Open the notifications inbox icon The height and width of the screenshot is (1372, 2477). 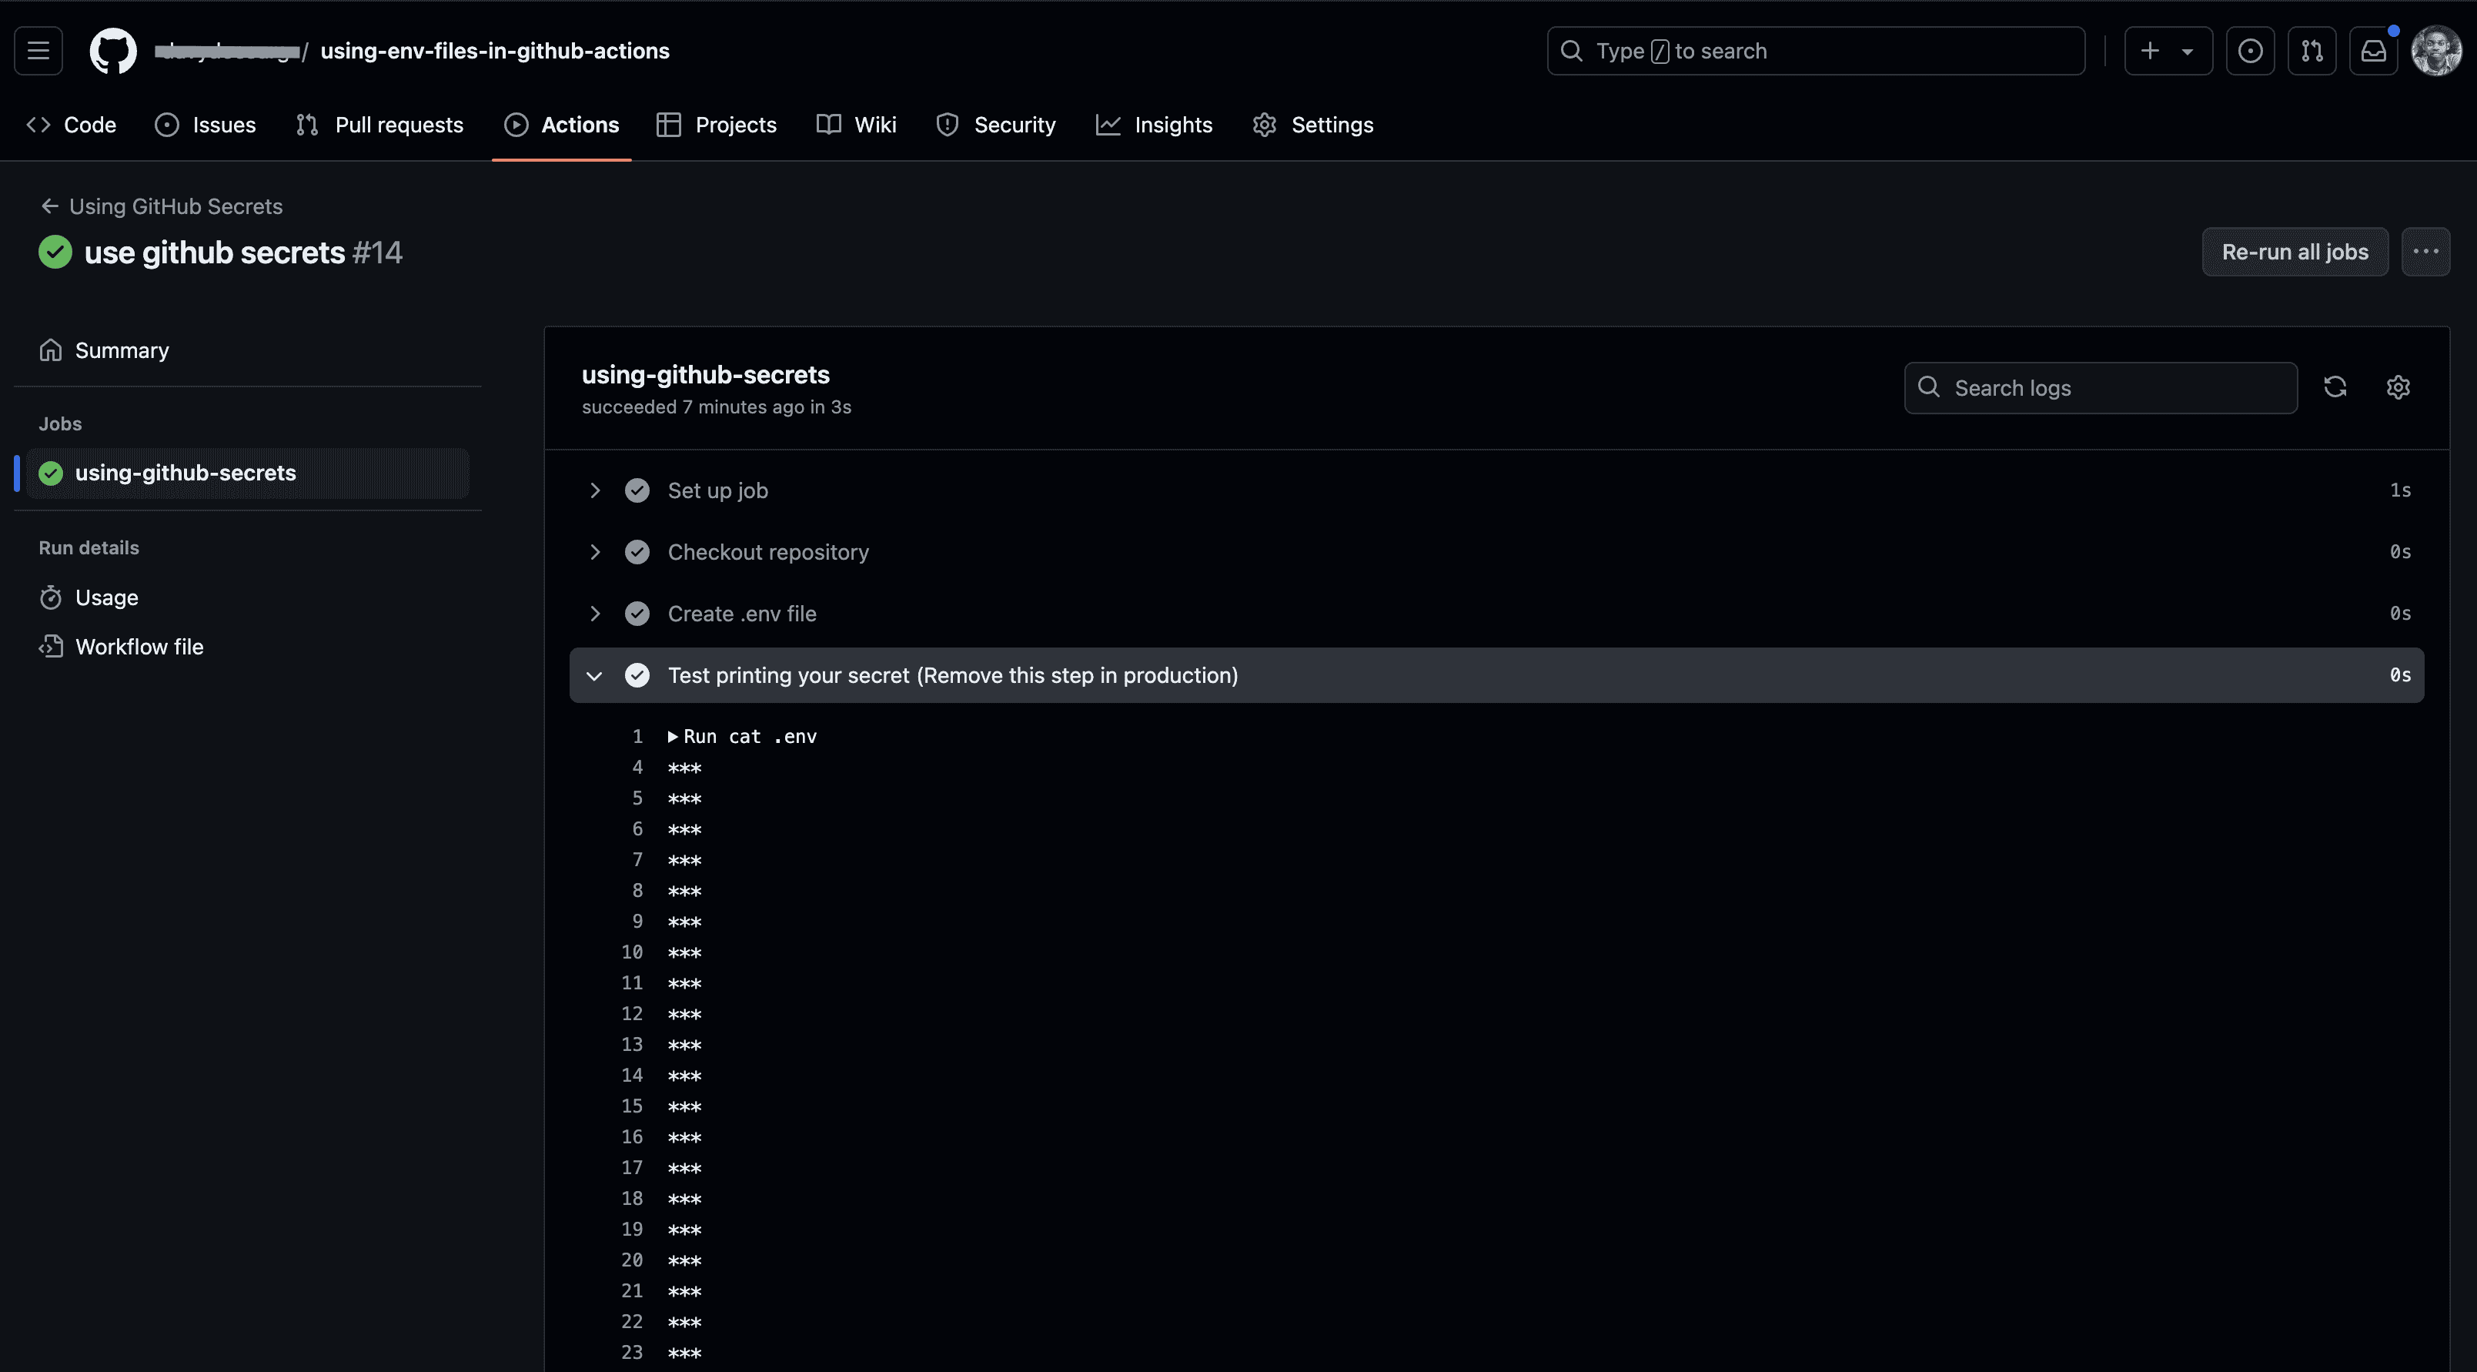click(2373, 51)
